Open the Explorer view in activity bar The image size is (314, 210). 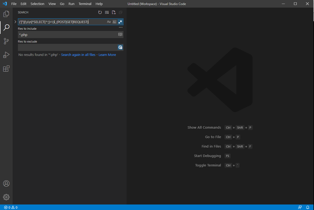coord(6,14)
